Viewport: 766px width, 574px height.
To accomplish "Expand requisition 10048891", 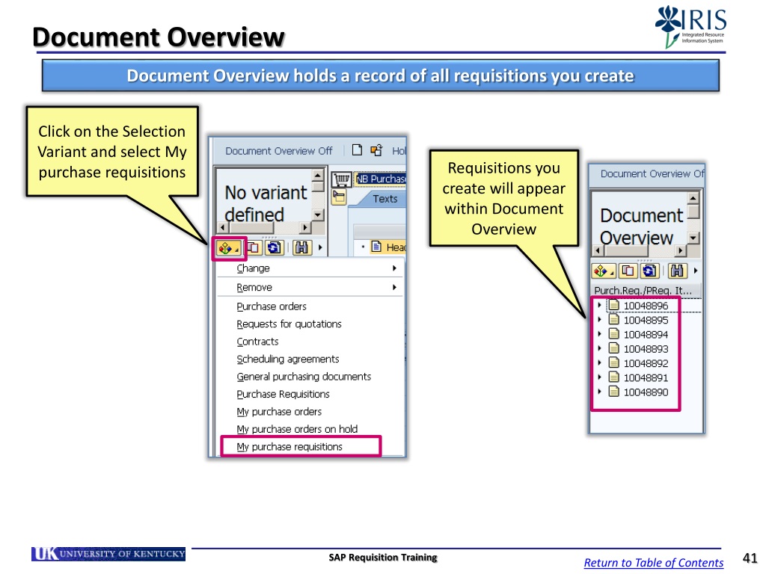I will 599,377.
